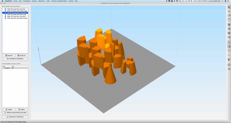Click the machine control panel icon

click(229, 69)
